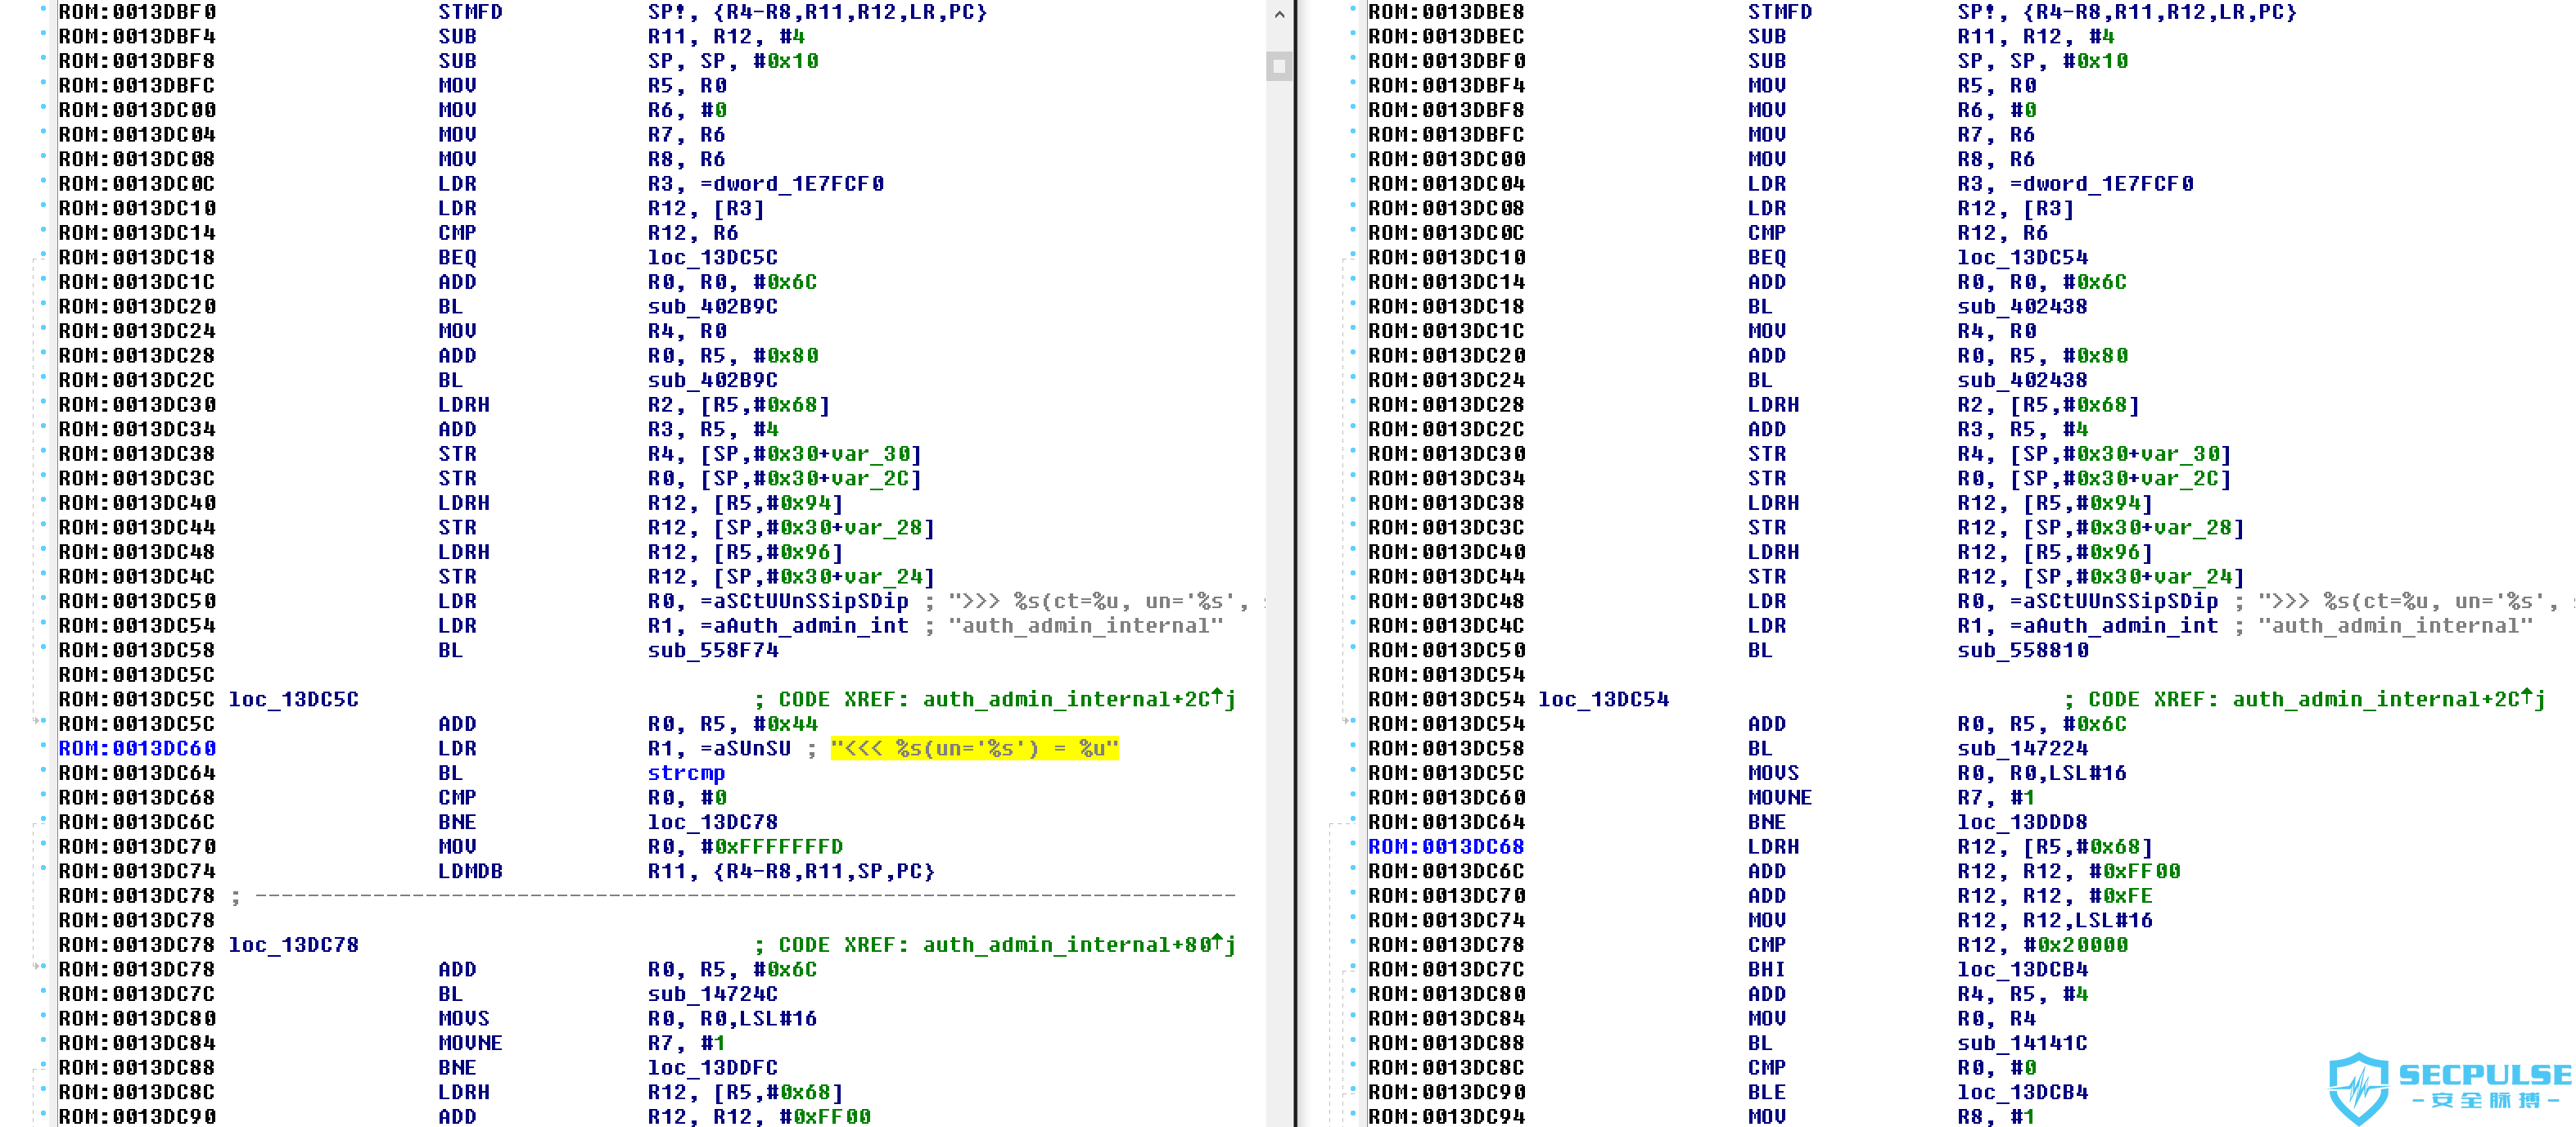The width and height of the screenshot is (2576, 1127).
Task: Click the left pane vertical scrollbar thumb
Action: (1279, 66)
